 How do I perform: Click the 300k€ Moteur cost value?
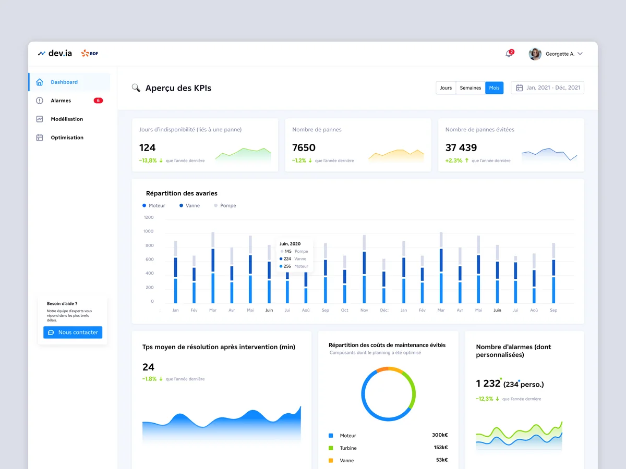pyautogui.click(x=440, y=435)
